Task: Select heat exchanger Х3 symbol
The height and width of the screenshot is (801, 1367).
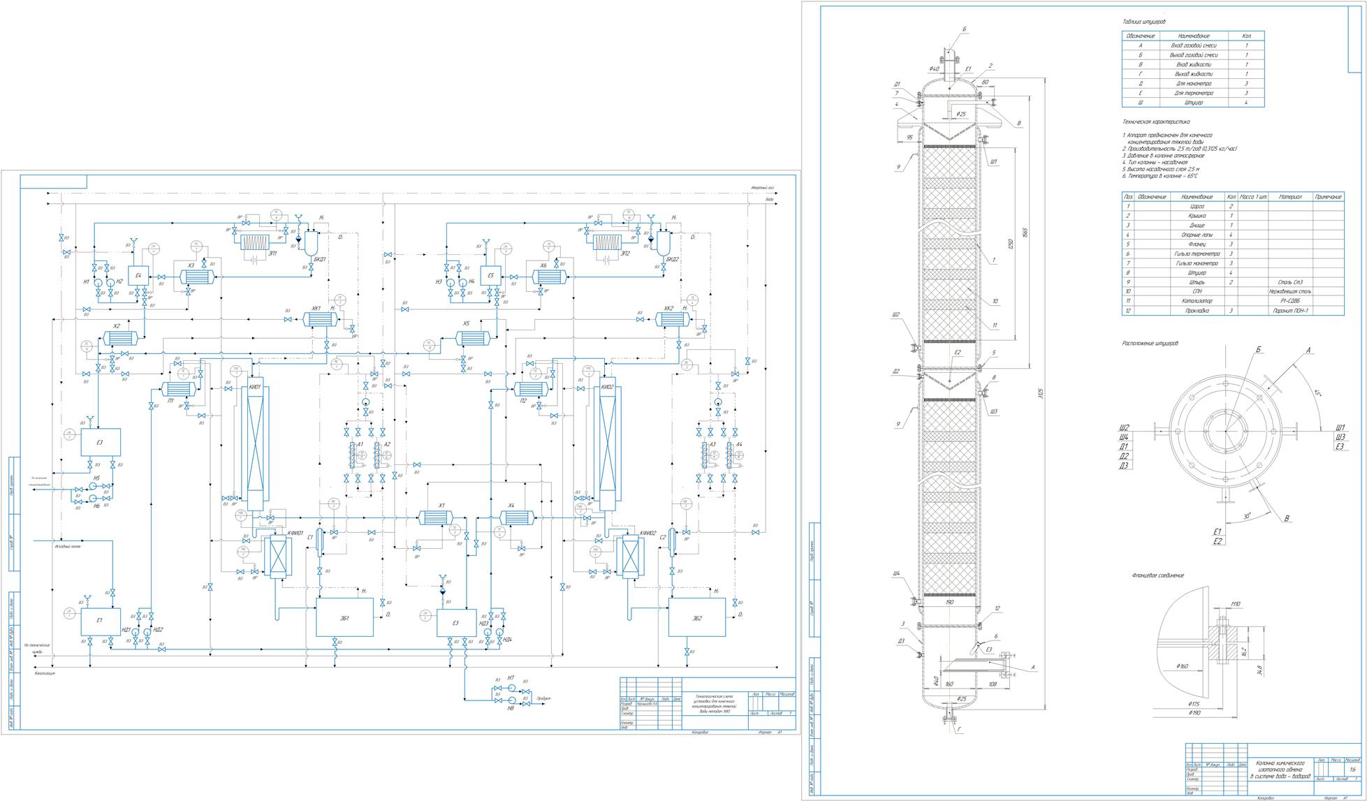Action: [x=198, y=277]
